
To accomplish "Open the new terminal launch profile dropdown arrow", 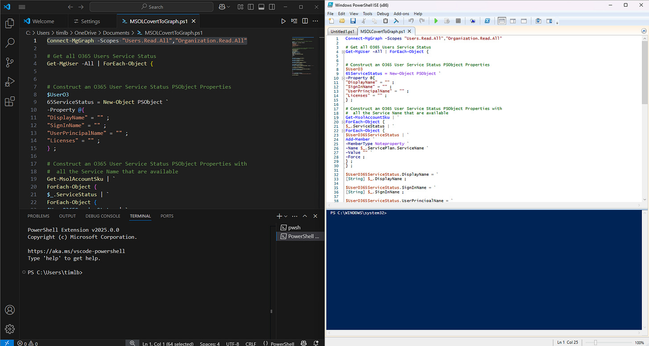I will tap(286, 216).
